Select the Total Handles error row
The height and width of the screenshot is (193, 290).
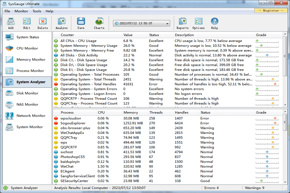tap(88, 84)
